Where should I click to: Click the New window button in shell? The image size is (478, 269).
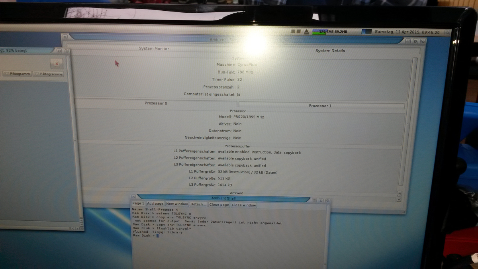click(x=177, y=204)
